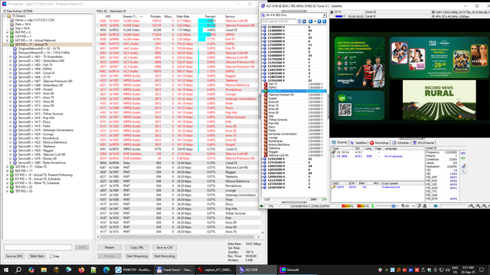Click the HEX display mode icon in ALT-DVB
This screenshot has height=275, width=490.
click(463, 158)
